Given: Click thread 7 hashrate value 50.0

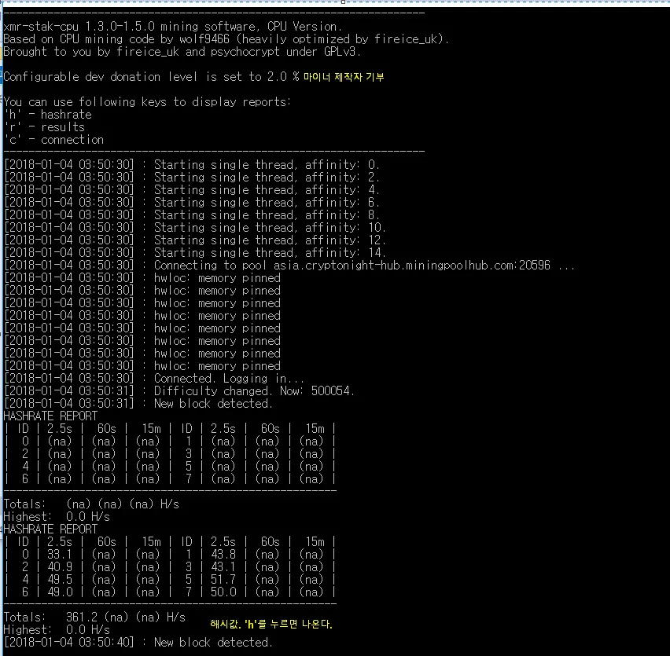Looking at the screenshot, I should coord(223,592).
